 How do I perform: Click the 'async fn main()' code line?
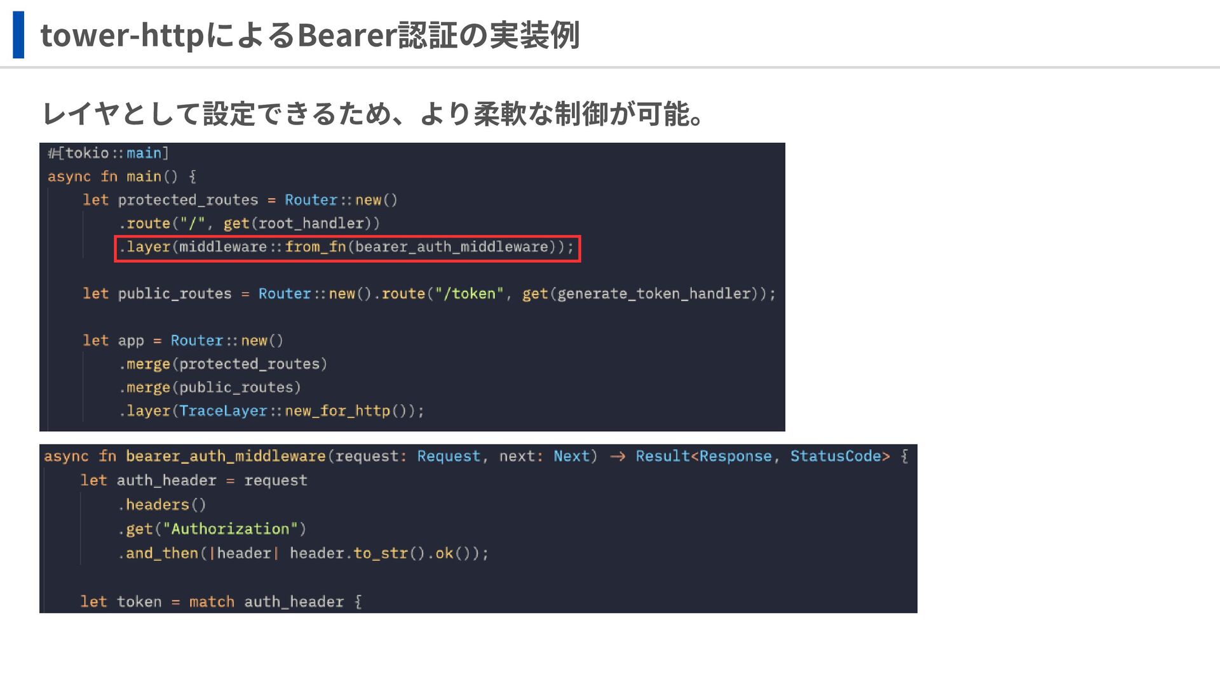122,177
